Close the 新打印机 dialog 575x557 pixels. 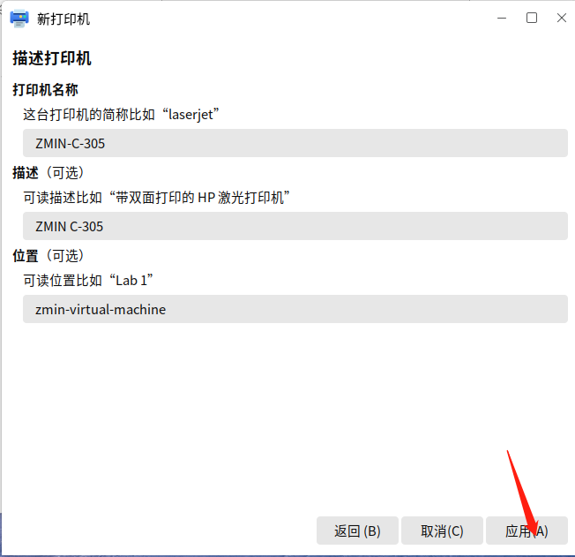pos(562,18)
